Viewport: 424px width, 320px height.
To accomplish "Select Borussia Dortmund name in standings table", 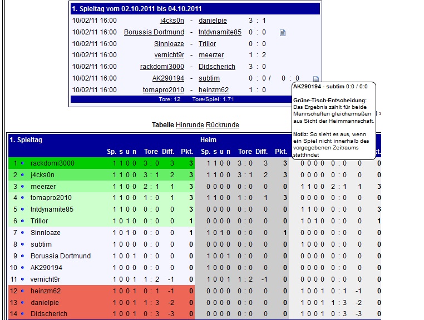I will click(61, 256).
